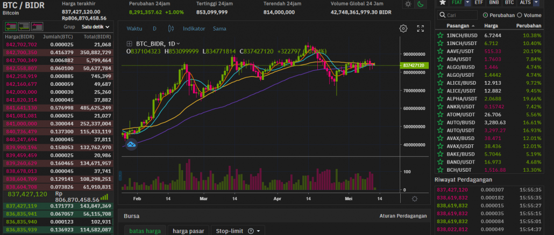Open the Waktu time menu

[x=134, y=28]
